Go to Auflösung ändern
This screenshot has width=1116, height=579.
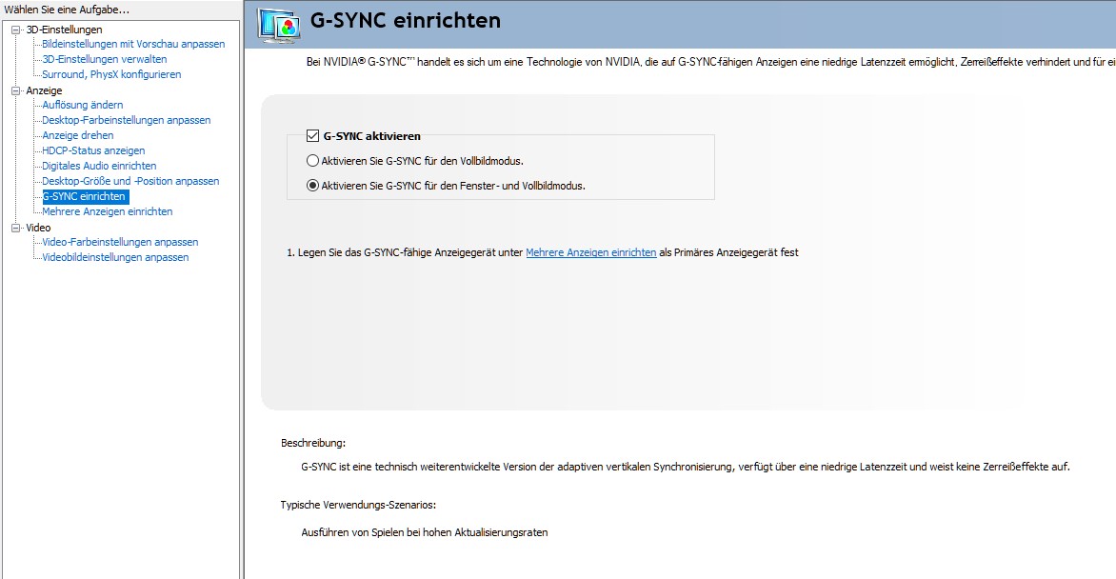(x=82, y=105)
